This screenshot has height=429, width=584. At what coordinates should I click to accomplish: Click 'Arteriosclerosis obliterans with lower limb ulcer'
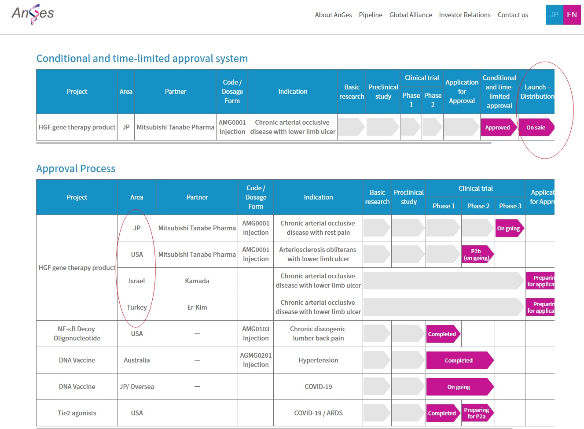tap(318, 255)
